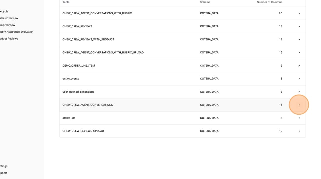Click the entity_events row chevron
This screenshot has width=321, height=179.
[x=299, y=79]
